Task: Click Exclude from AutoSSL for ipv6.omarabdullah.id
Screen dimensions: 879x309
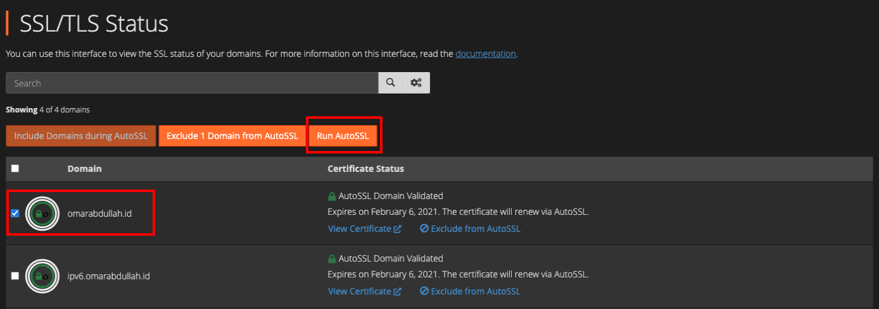Action: [x=475, y=291]
